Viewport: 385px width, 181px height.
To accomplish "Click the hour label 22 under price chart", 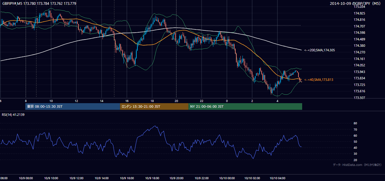I will pos(202,101).
